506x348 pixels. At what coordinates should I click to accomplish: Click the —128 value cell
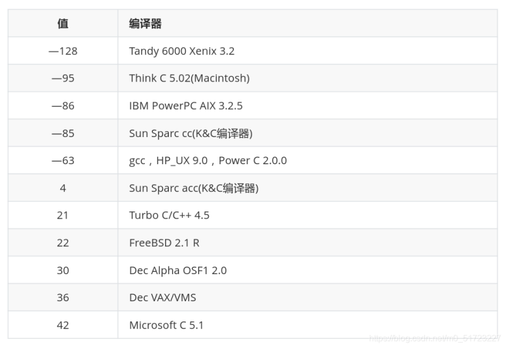63,51
